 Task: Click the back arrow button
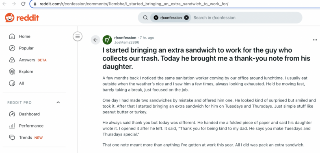(95, 40)
